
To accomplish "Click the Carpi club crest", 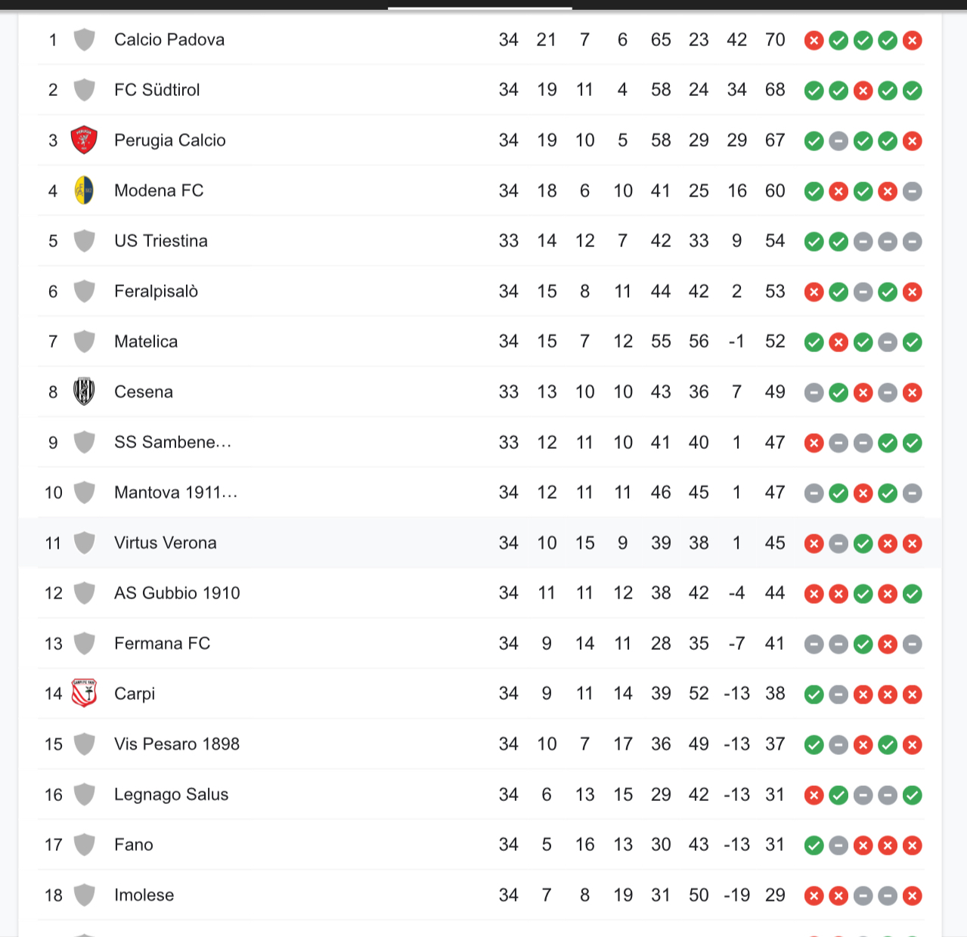I will pyautogui.click(x=84, y=694).
